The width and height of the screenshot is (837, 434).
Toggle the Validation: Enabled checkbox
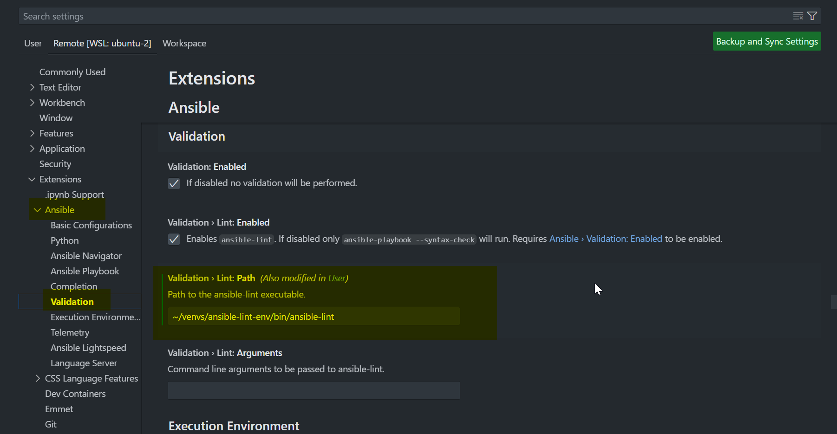point(174,183)
